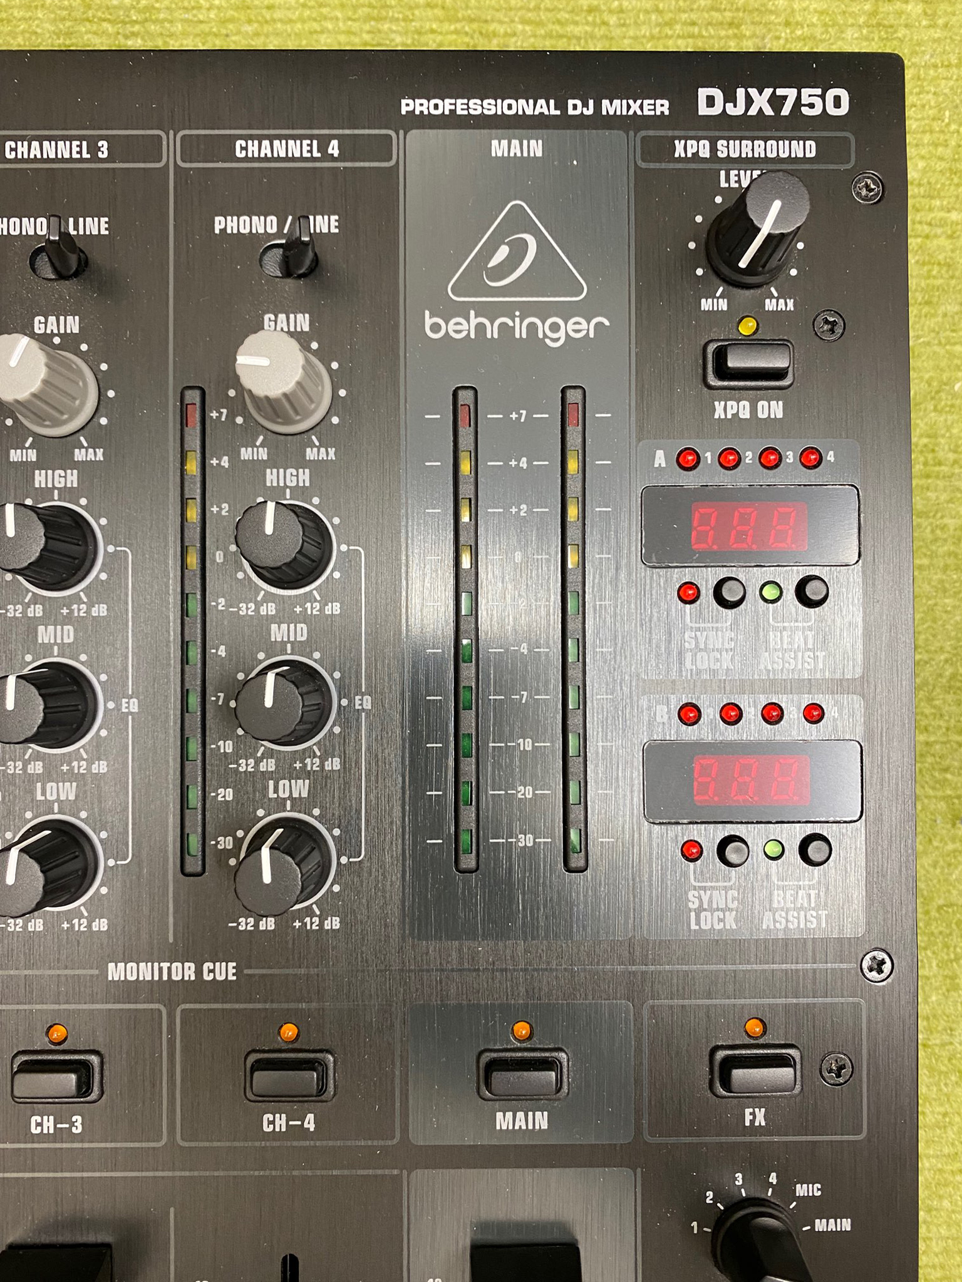Toggle CH-4 monitor cue button
Image resolution: width=962 pixels, height=1282 pixels.
289,1074
